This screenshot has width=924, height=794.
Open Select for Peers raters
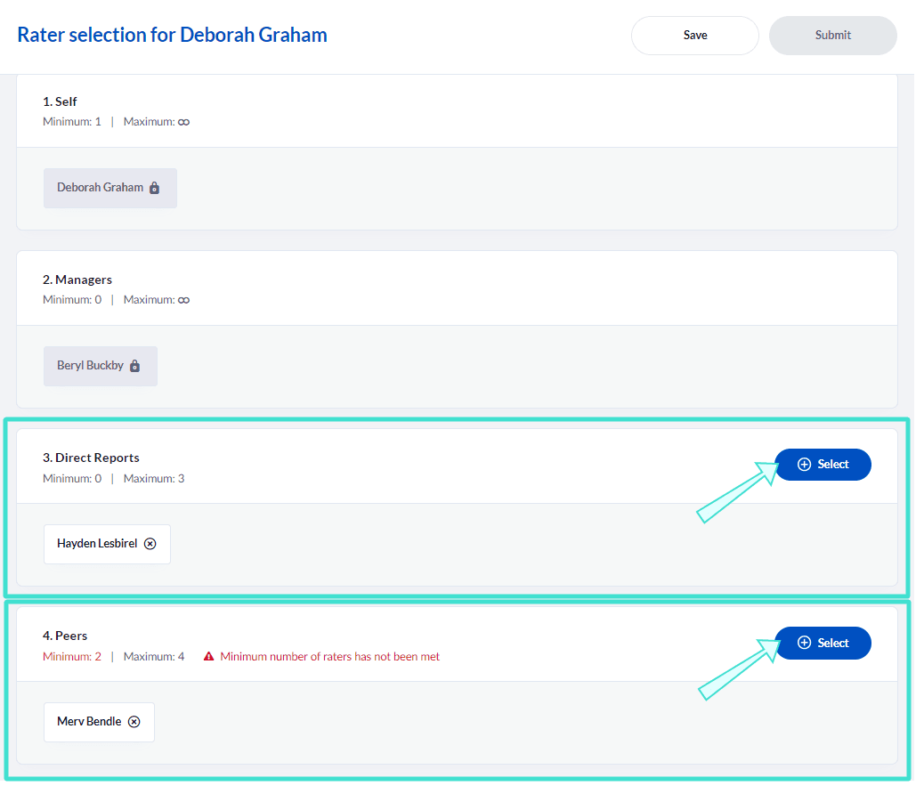coord(823,643)
